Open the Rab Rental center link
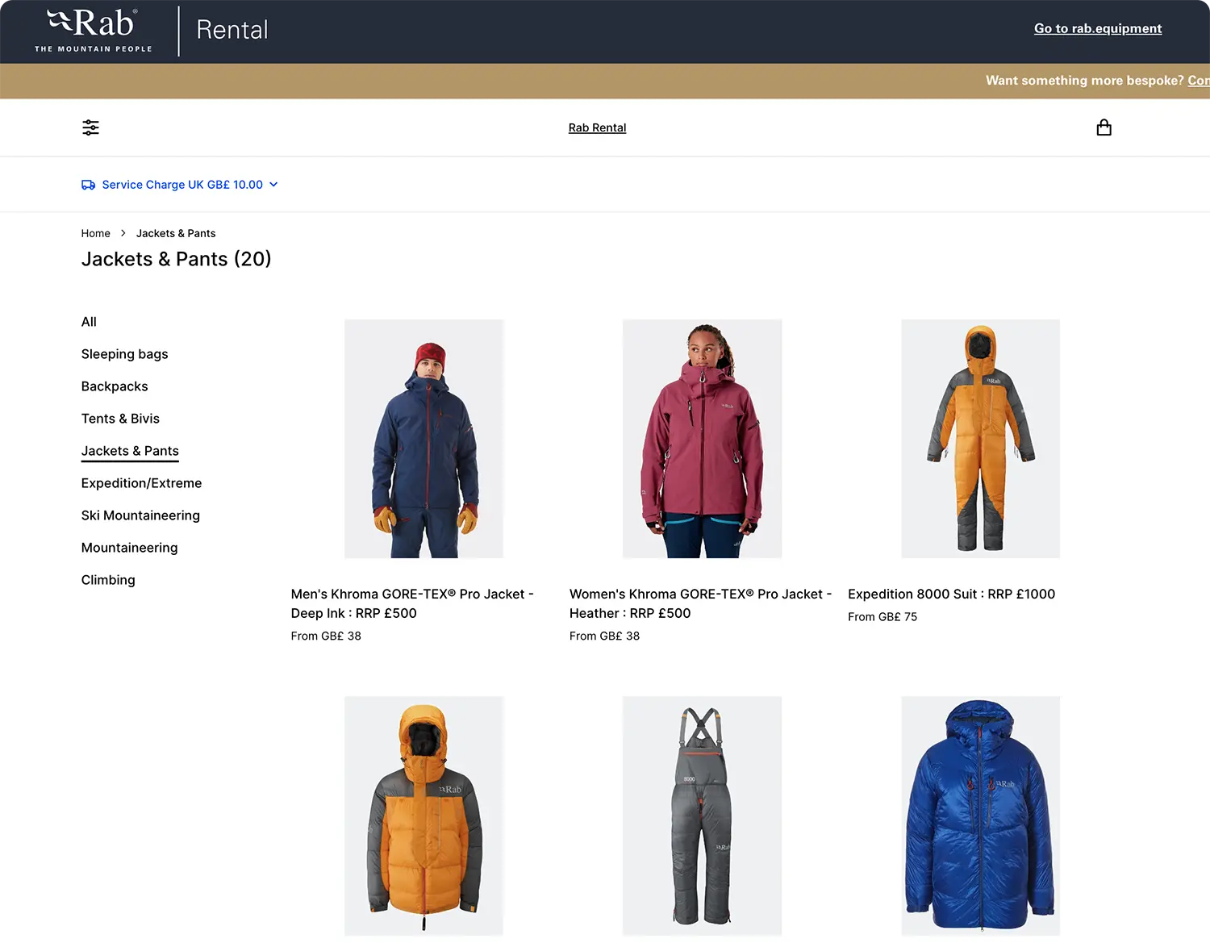 597,127
